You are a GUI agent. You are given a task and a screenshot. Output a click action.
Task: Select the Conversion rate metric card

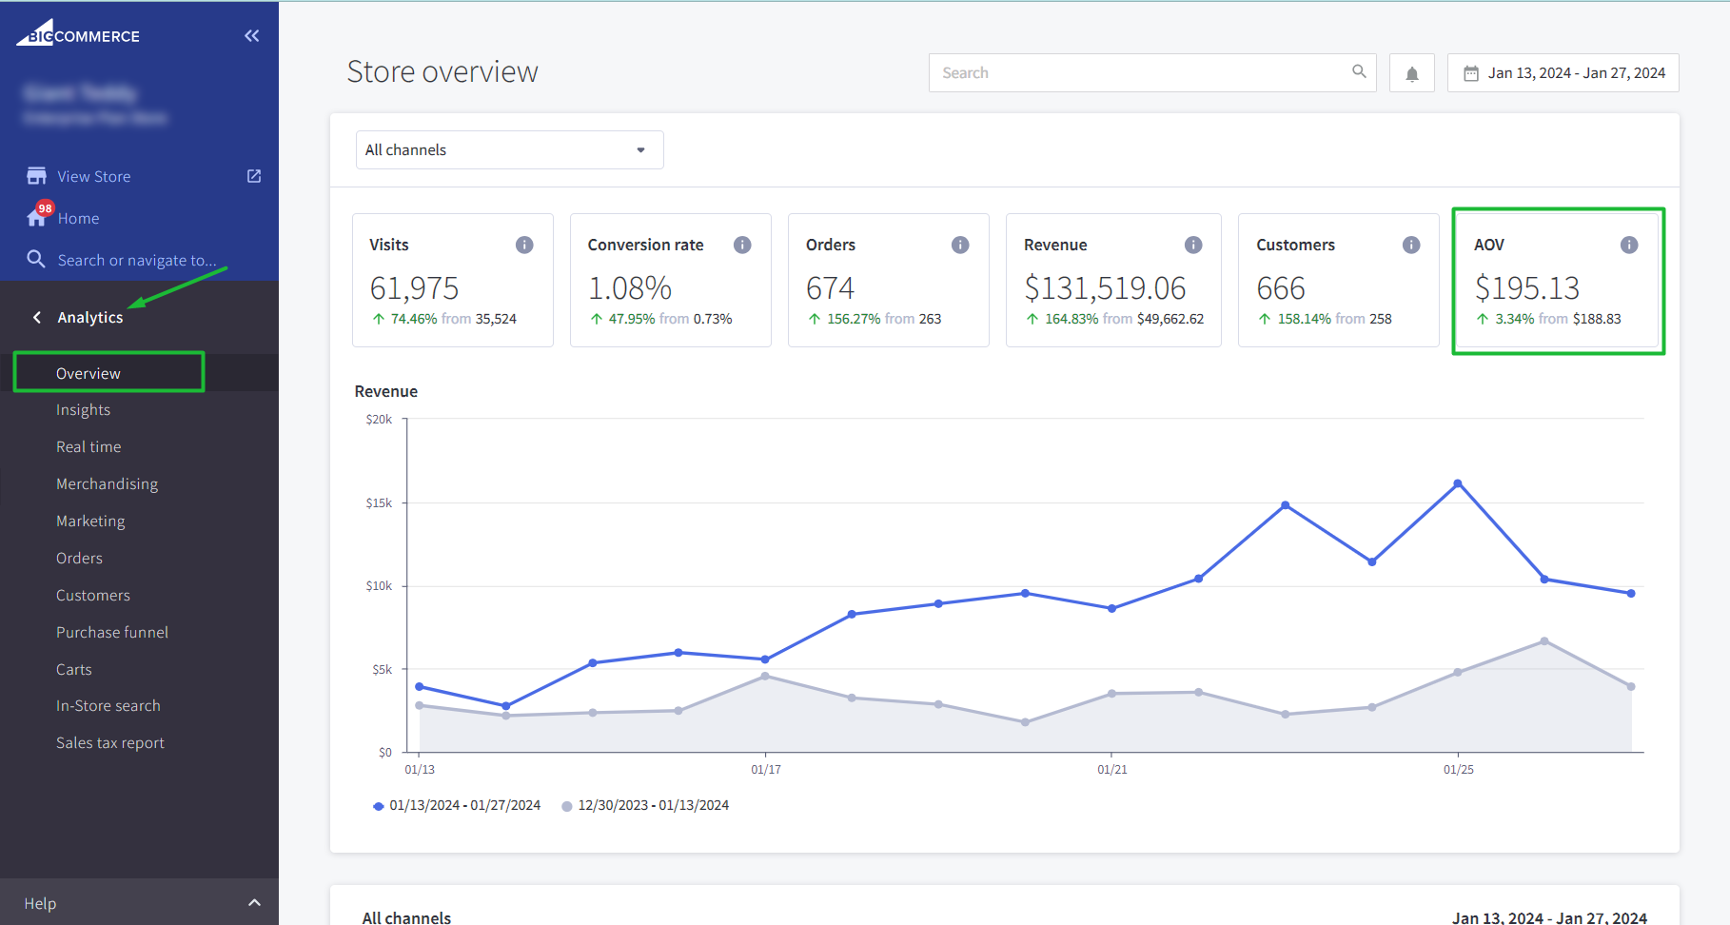tap(671, 280)
